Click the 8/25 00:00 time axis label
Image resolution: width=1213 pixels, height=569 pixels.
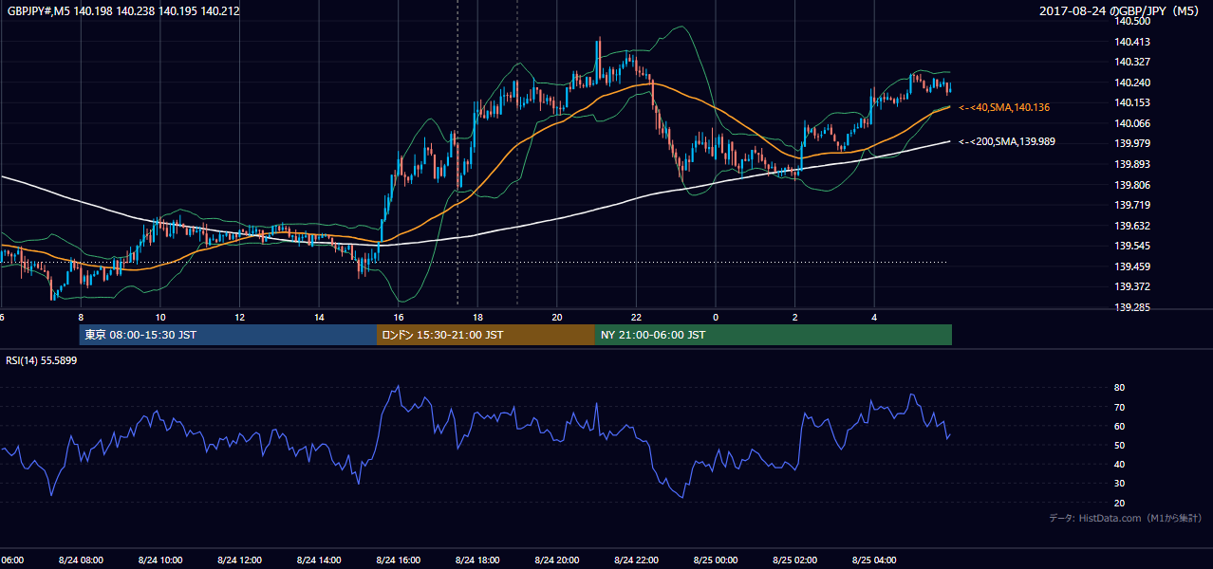coord(717,560)
